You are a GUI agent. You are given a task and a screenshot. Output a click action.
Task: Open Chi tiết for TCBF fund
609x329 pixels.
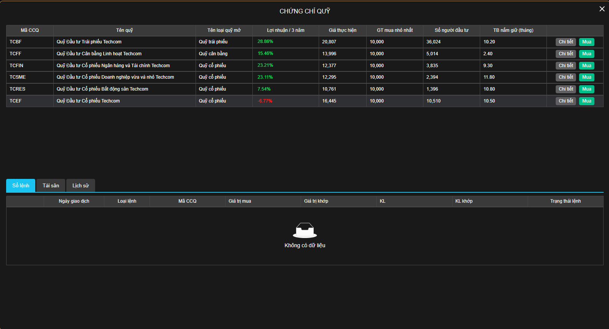[x=566, y=42]
